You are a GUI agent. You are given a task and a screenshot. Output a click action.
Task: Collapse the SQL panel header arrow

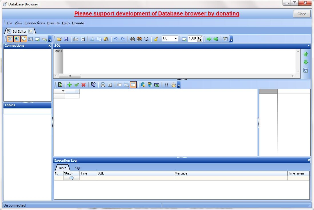[309, 46]
